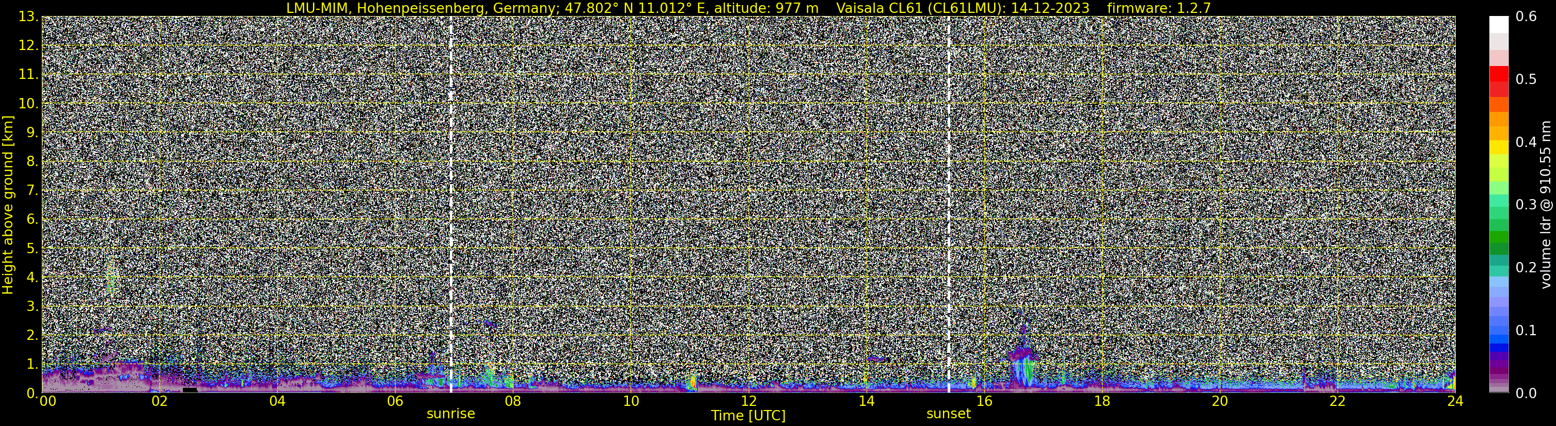
Task: Click the '6.' height axis tick label
Action: point(33,220)
